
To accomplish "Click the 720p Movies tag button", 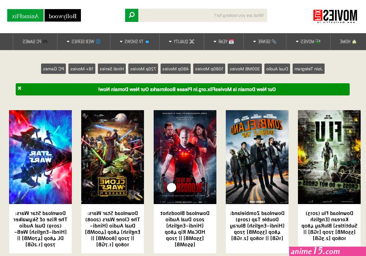I will pos(143,69).
